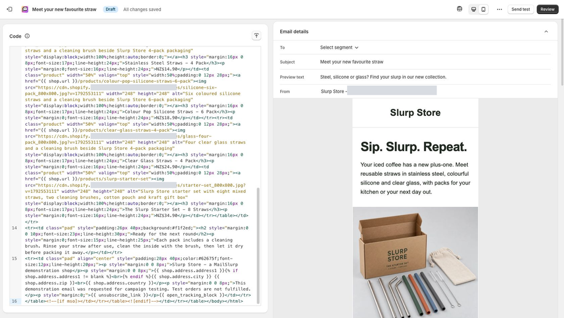
Task: Click the page vertical scrollbar
Action: tap(562, 53)
